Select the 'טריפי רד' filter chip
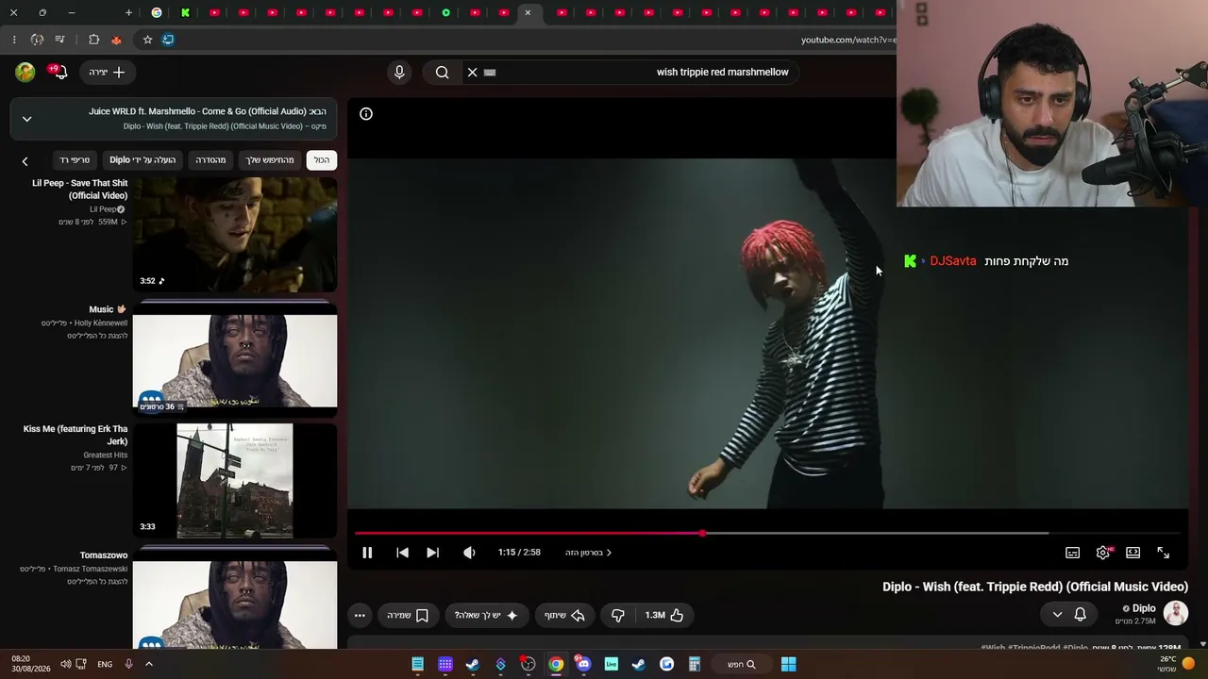1208x679 pixels. pos(74,160)
